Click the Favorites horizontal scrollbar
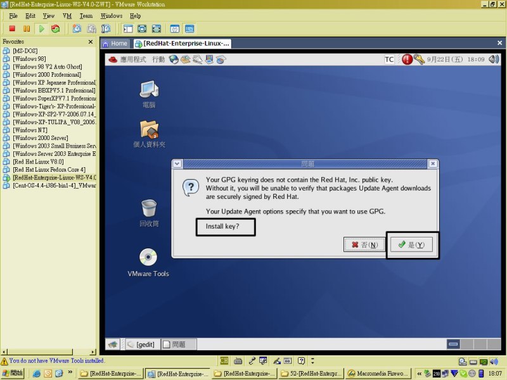 pos(49,352)
